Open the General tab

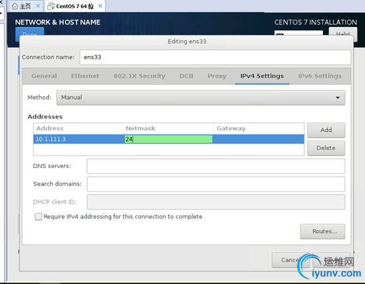coord(44,76)
